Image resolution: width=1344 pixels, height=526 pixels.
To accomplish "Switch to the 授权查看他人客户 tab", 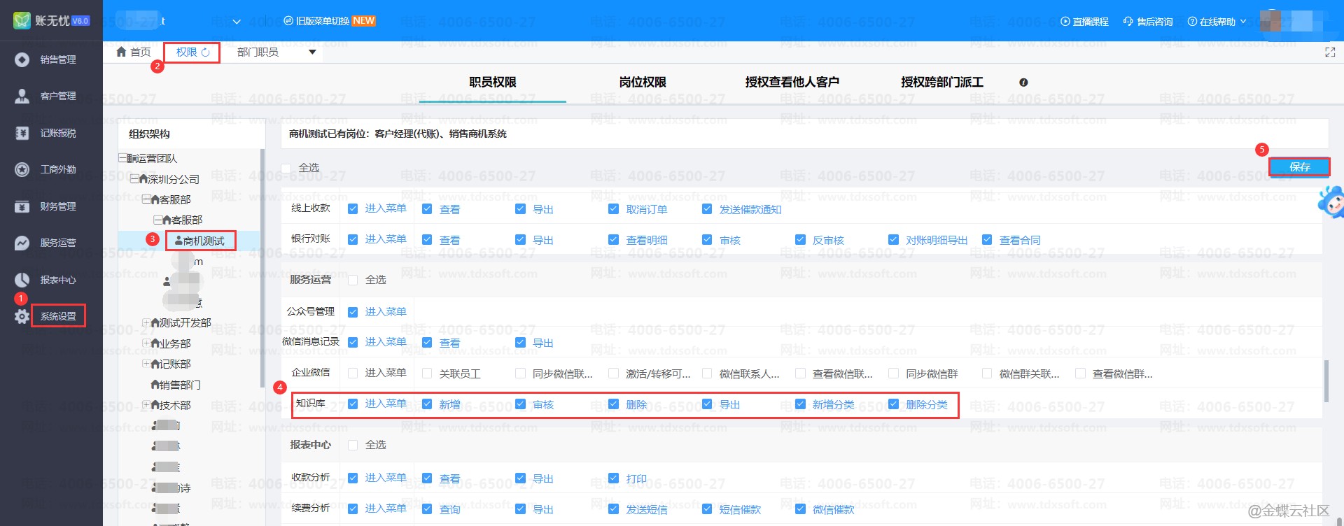I will (x=792, y=83).
